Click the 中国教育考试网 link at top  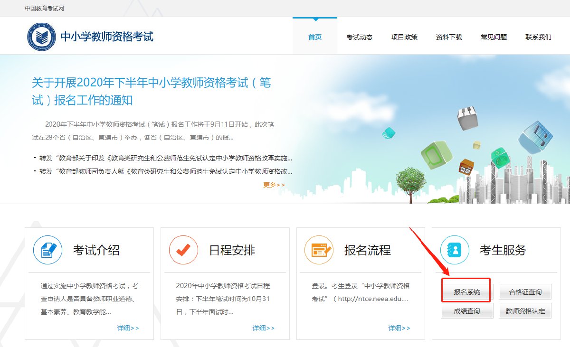[44, 9]
